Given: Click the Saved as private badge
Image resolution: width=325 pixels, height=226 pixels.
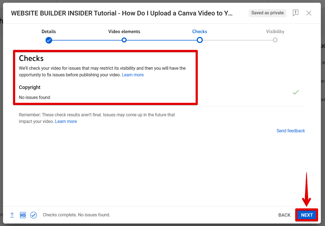Looking at the screenshot, I should click(267, 13).
